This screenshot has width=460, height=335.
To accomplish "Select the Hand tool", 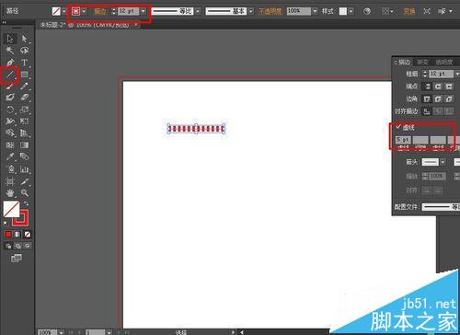I will pos(10,193).
